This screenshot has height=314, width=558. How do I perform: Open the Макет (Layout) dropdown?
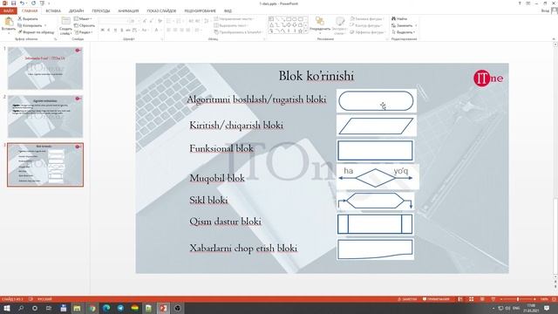click(x=84, y=18)
